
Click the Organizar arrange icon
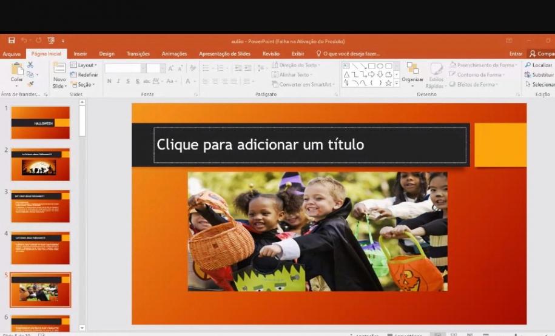pos(412,71)
